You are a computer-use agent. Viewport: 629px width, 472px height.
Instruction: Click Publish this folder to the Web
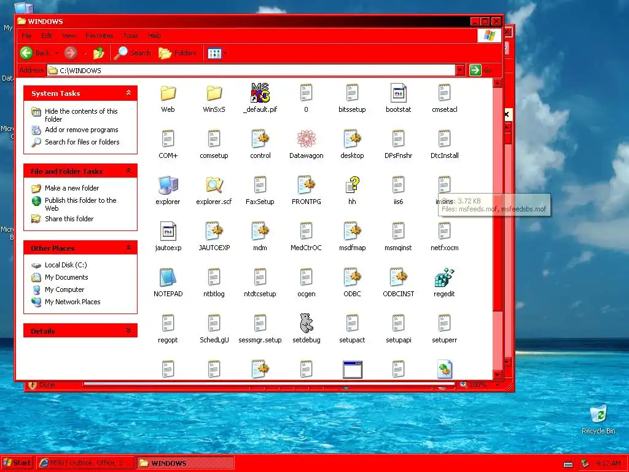tap(80, 204)
